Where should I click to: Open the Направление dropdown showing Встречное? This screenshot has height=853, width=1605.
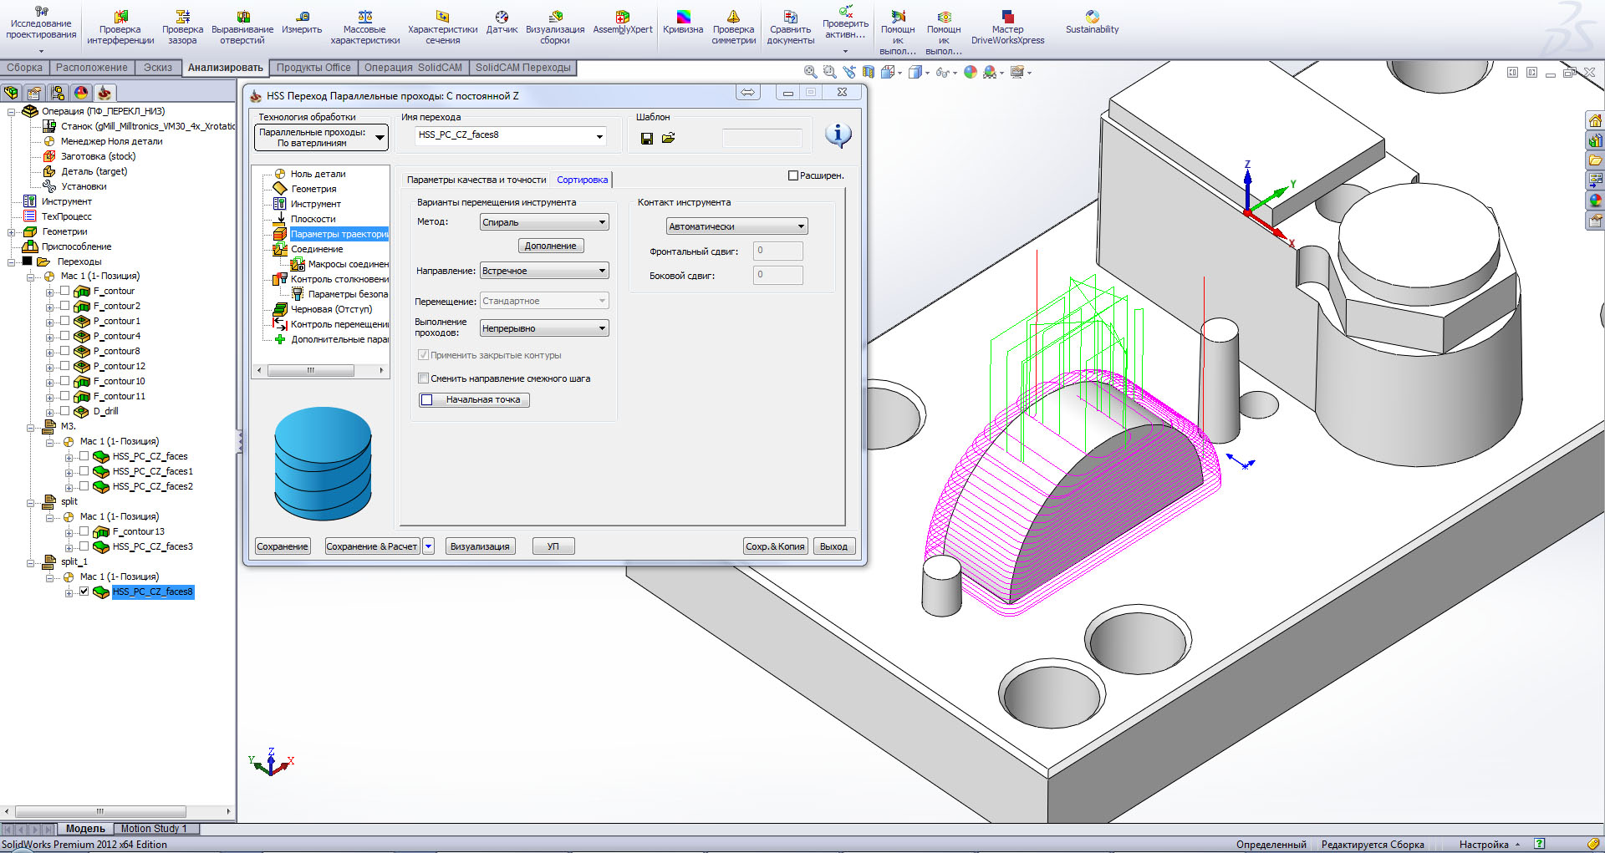click(x=544, y=271)
